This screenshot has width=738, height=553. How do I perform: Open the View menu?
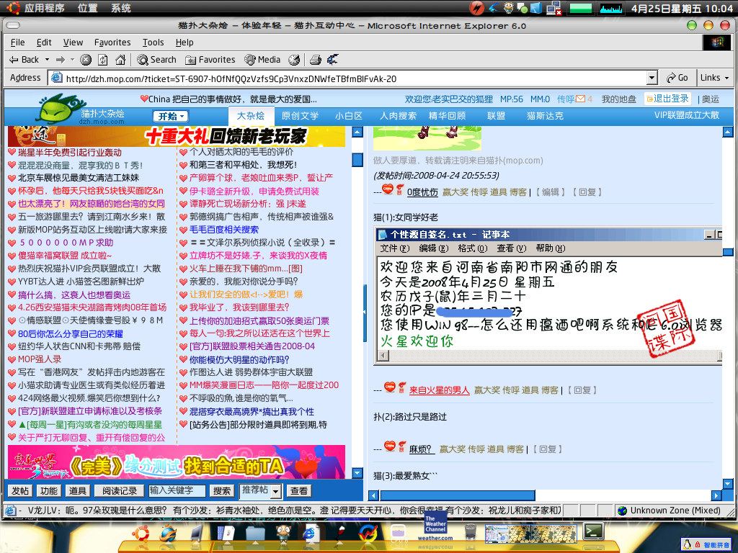(x=73, y=42)
